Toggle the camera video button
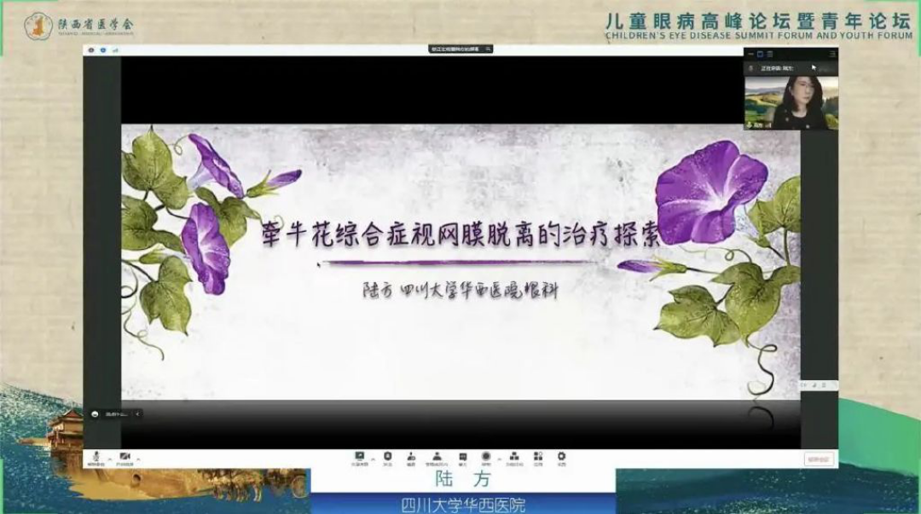The width and height of the screenshot is (921, 514). (x=125, y=458)
